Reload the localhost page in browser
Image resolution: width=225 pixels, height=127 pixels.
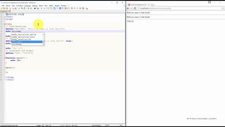[x=135, y=8]
